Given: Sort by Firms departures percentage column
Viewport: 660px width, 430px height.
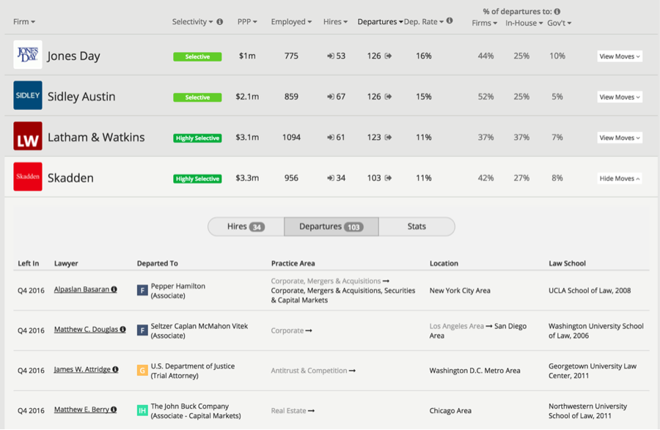Looking at the screenshot, I should (x=485, y=23).
